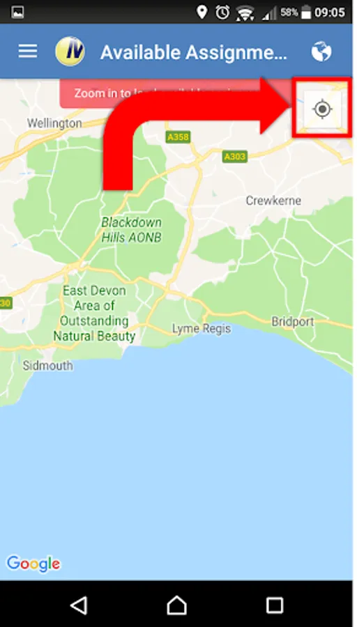
Task: Tap the Google logo on map
Action: click(33, 564)
